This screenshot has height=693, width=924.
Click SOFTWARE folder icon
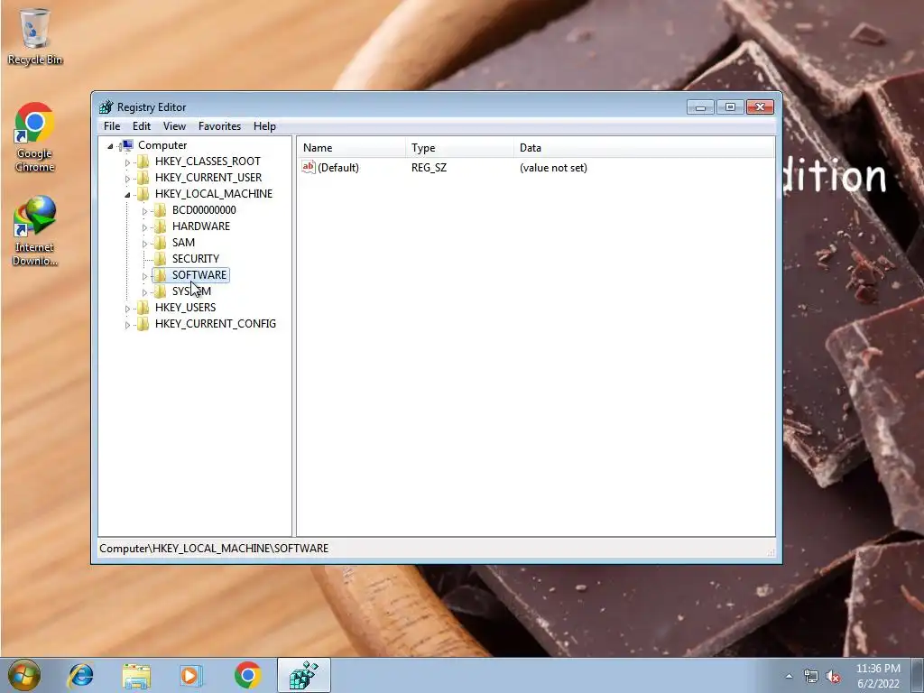point(161,275)
